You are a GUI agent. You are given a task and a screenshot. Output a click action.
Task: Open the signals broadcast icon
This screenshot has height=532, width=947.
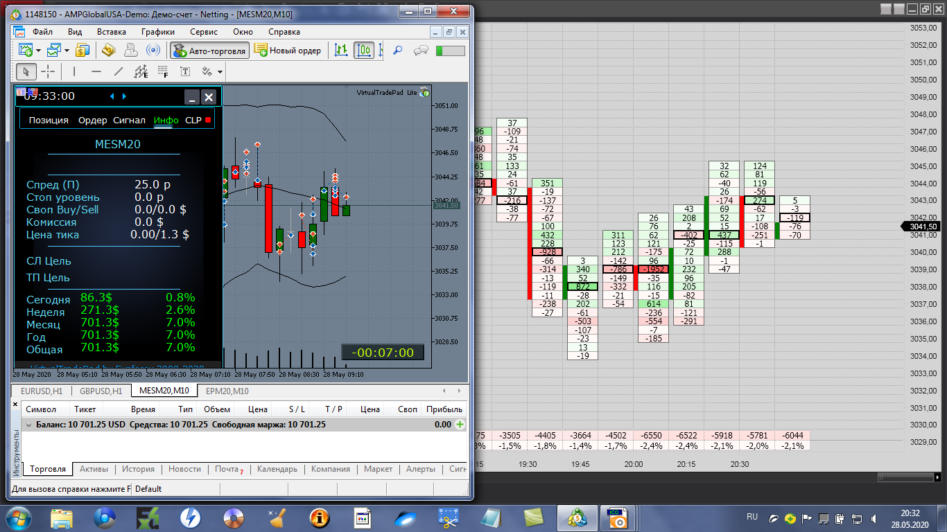pyautogui.click(x=153, y=50)
